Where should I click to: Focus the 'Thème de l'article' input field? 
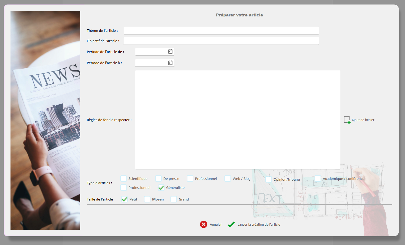[x=221, y=30]
